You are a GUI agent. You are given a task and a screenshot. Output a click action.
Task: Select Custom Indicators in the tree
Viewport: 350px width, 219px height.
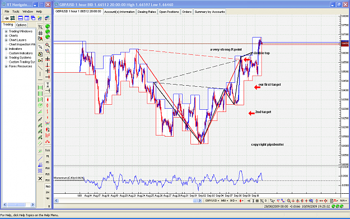(21, 53)
